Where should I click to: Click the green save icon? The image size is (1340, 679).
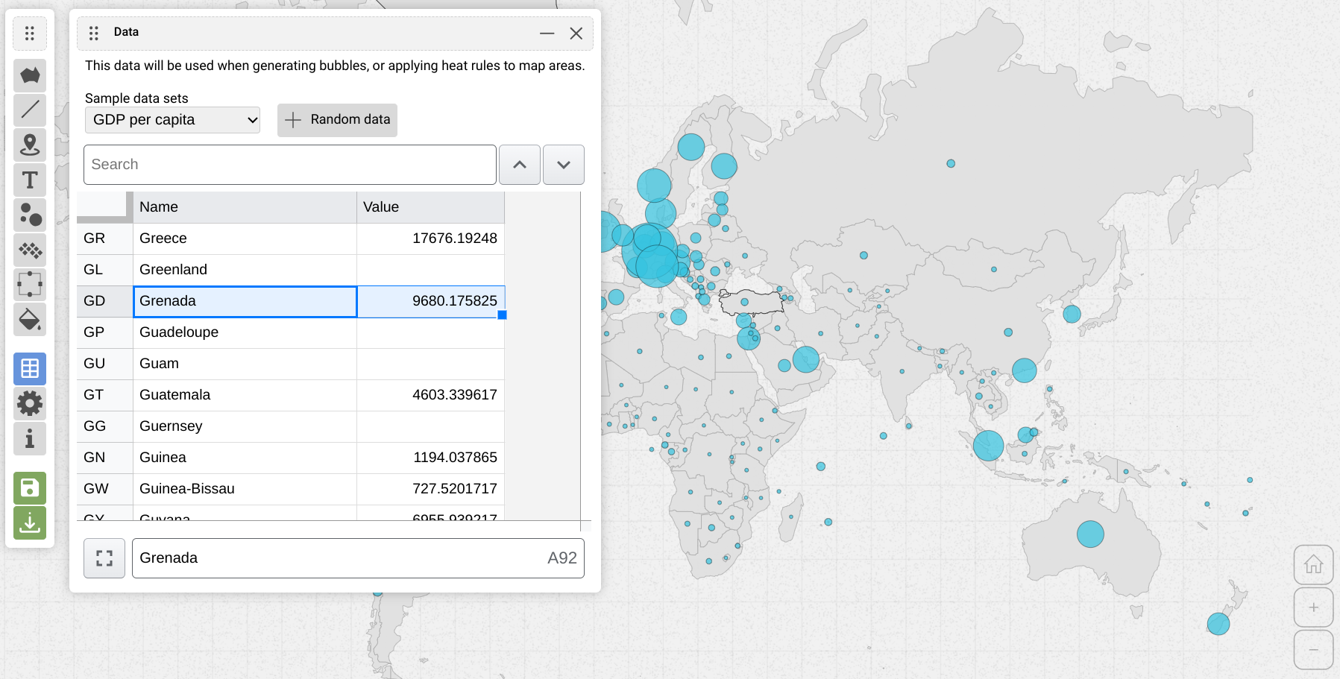[30, 488]
